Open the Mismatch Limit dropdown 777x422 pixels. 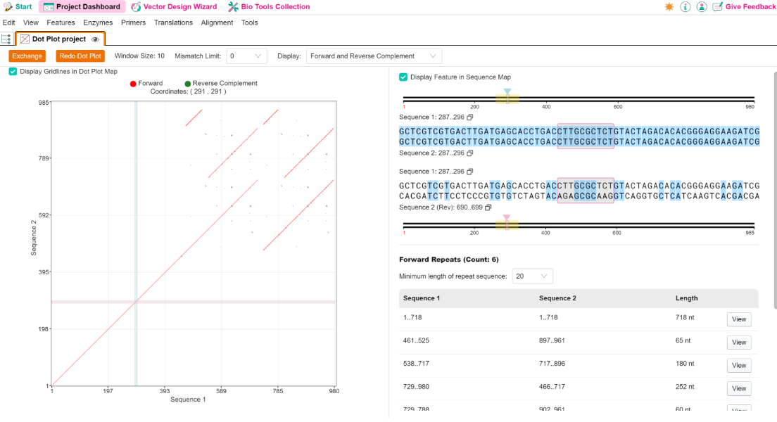[x=246, y=56]
